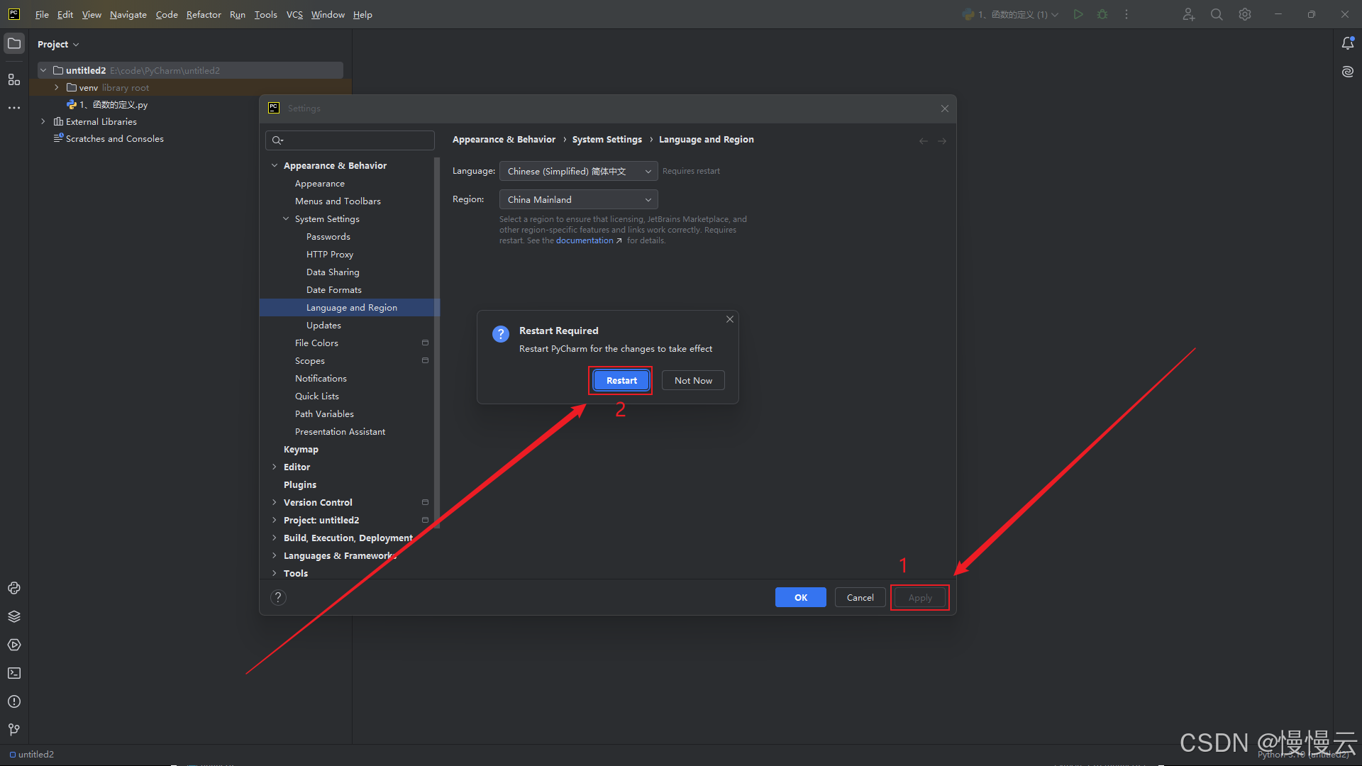
Task: Expand the Editor settings category
Action: [x=275, y=467]
